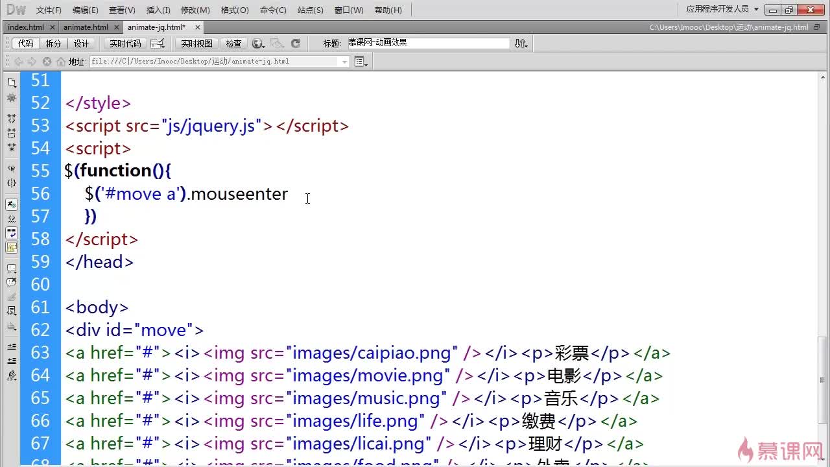Click the outdent code icon
Image resolution: width=830 pixels, height=467 pixels.
[12, 361]
